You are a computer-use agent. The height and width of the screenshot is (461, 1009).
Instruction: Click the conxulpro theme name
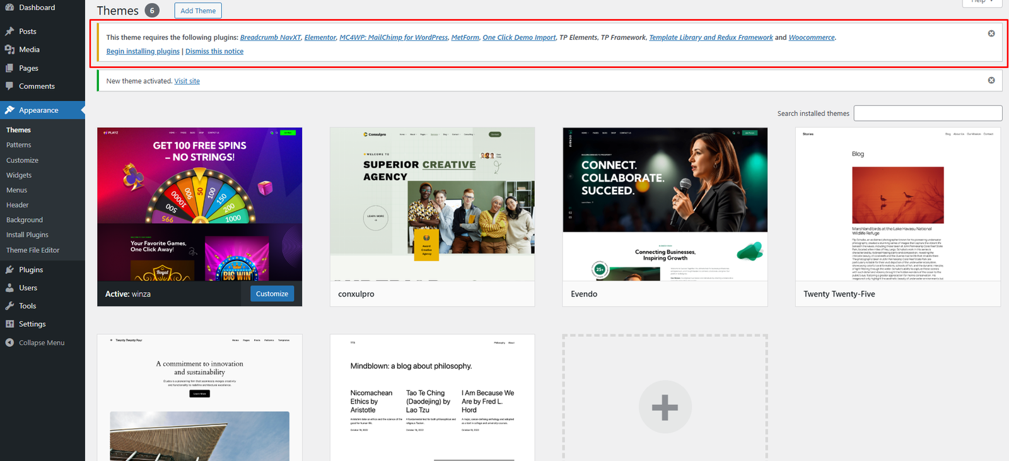point(356,295)
